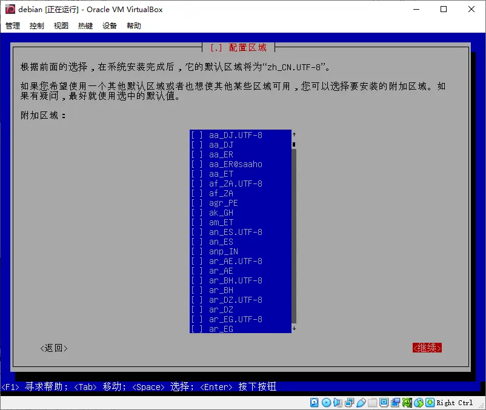
Task: Click the locale list scrollbar track
Action: point(294,236)
